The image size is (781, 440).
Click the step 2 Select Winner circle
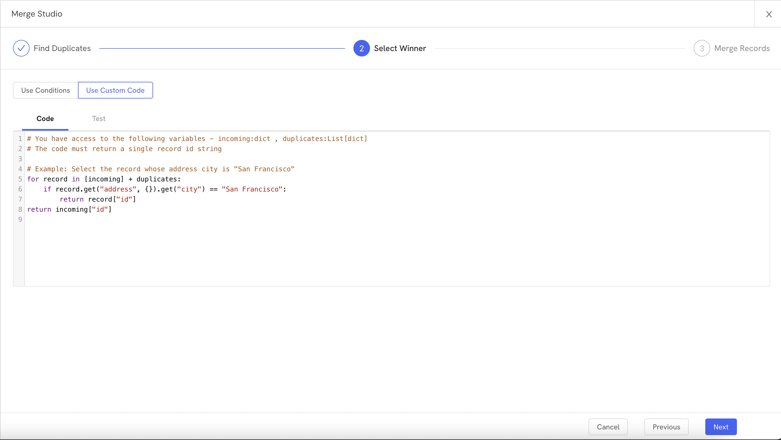click(x=361, y=48)
